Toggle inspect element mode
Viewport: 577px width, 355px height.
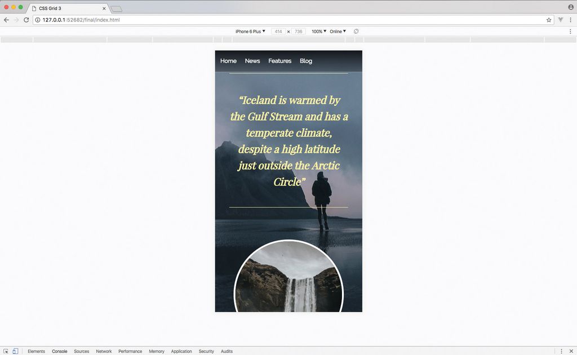click(5, 350)
